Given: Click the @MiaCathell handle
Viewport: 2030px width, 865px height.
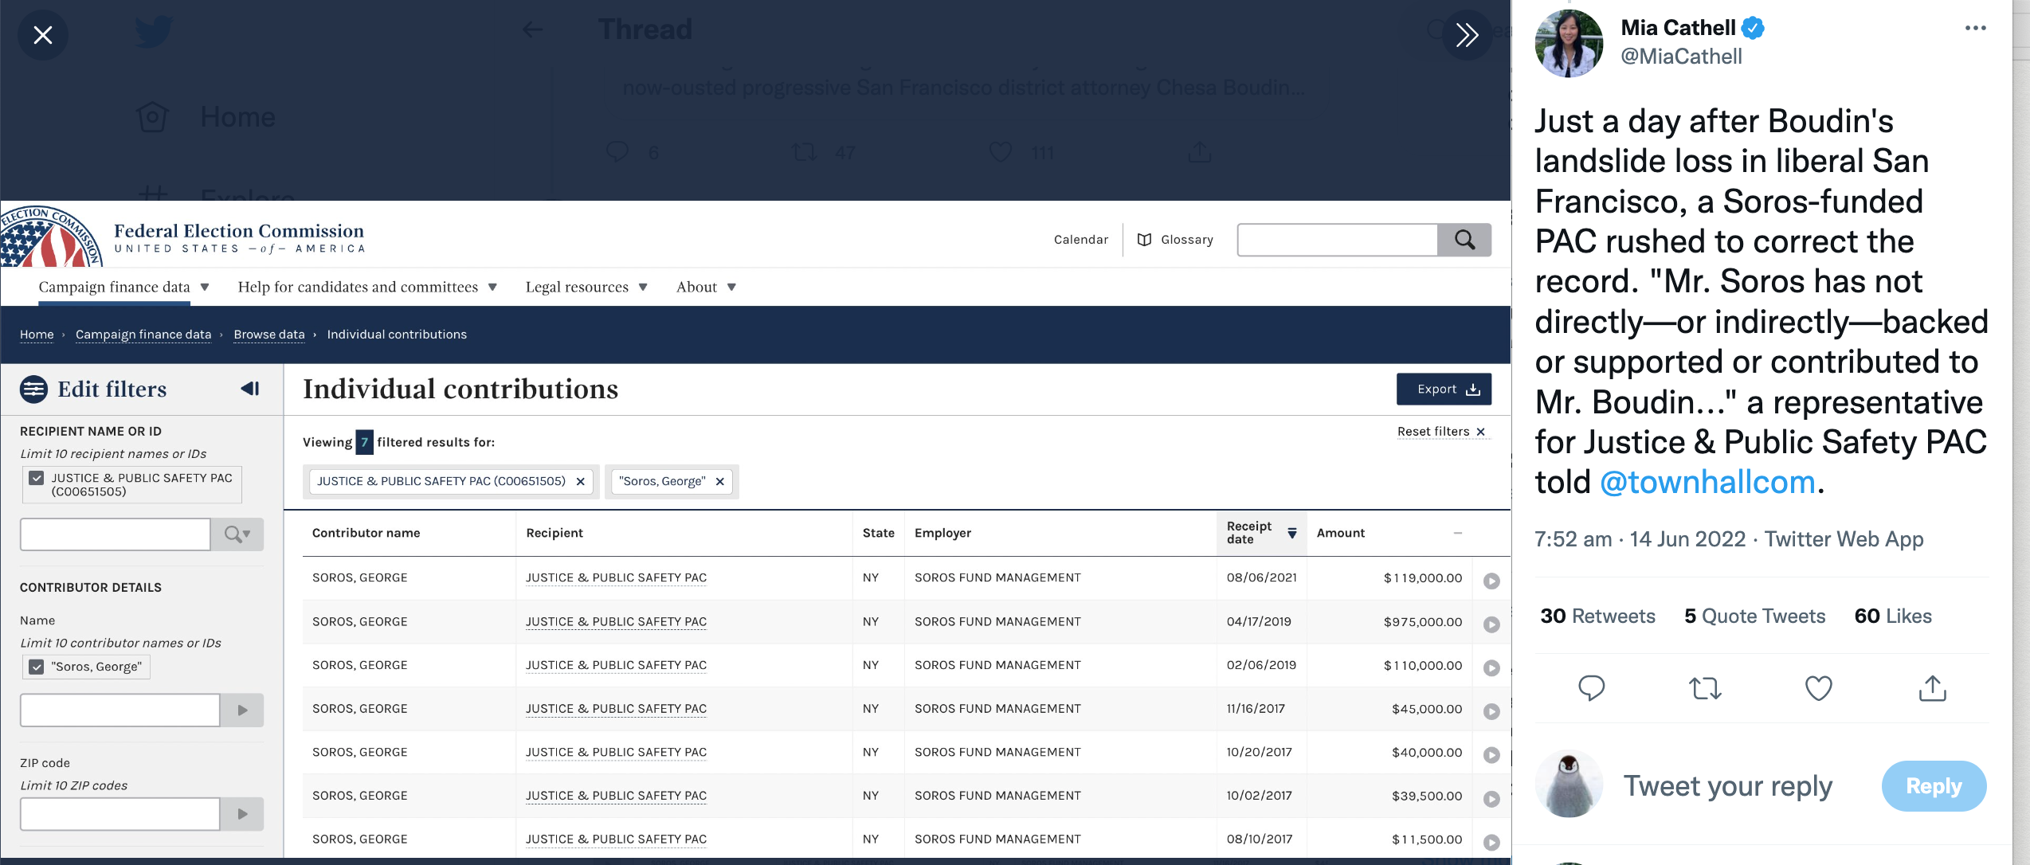Looking at the screenshot, I should click(x=1681, y=57).
